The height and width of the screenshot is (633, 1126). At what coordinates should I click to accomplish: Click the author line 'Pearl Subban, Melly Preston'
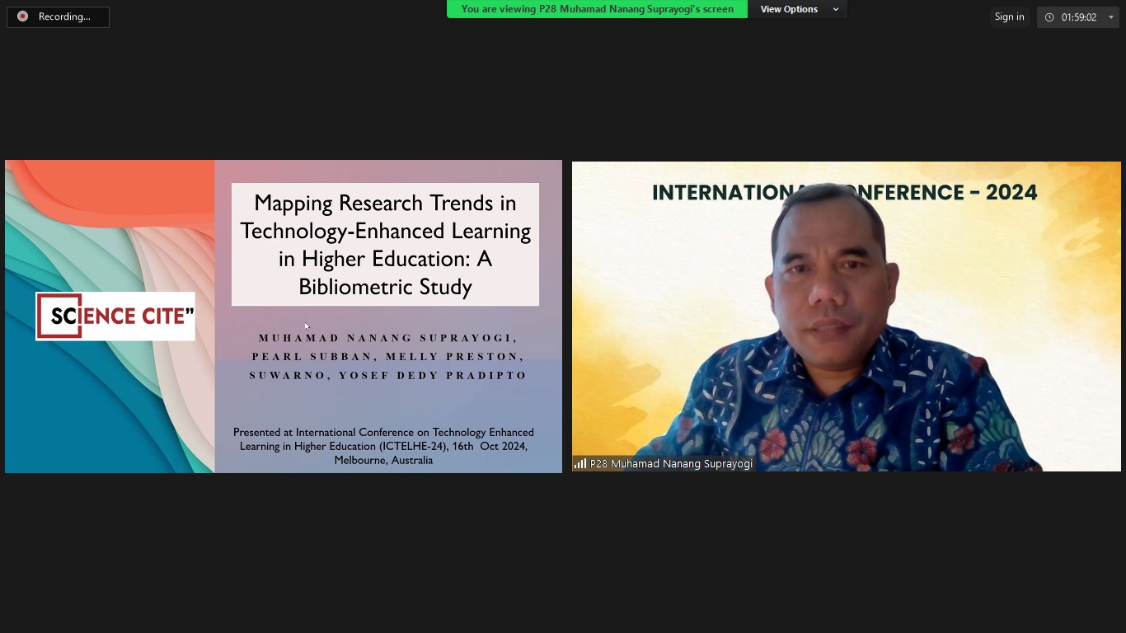[387, 356]
